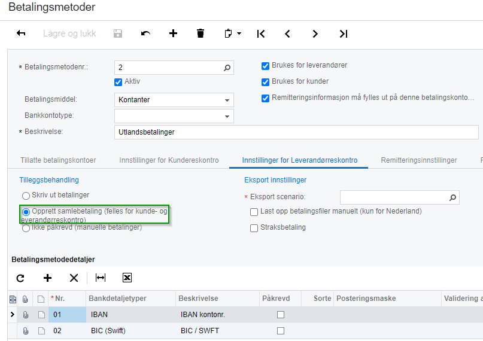
Task: Sort by Bankdetaljetyper column header
Action: coord(130,299)
